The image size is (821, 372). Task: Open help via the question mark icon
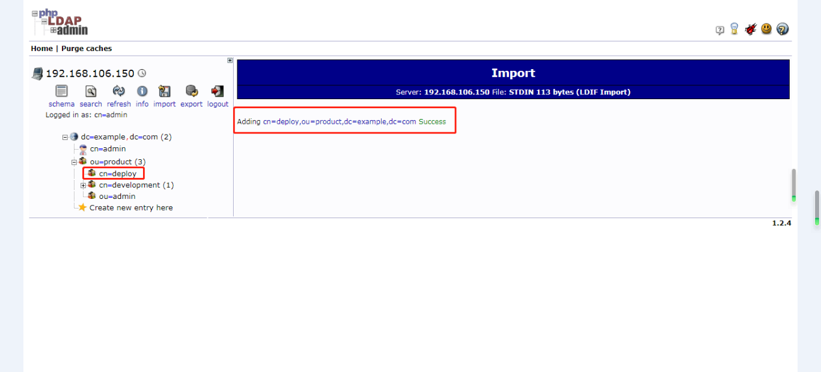click(782, 28)
